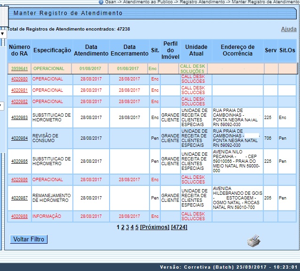Select RA record 4020986

(19, 180)
